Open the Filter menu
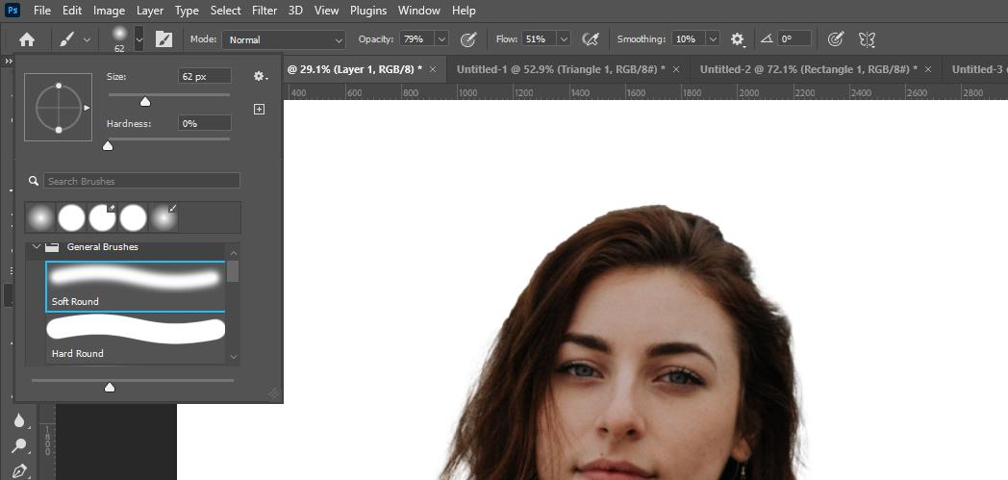 click(265, 11)
